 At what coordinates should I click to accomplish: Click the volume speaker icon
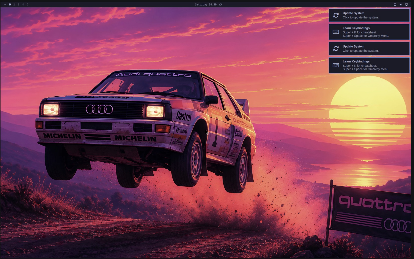click(x=401, y=5)
